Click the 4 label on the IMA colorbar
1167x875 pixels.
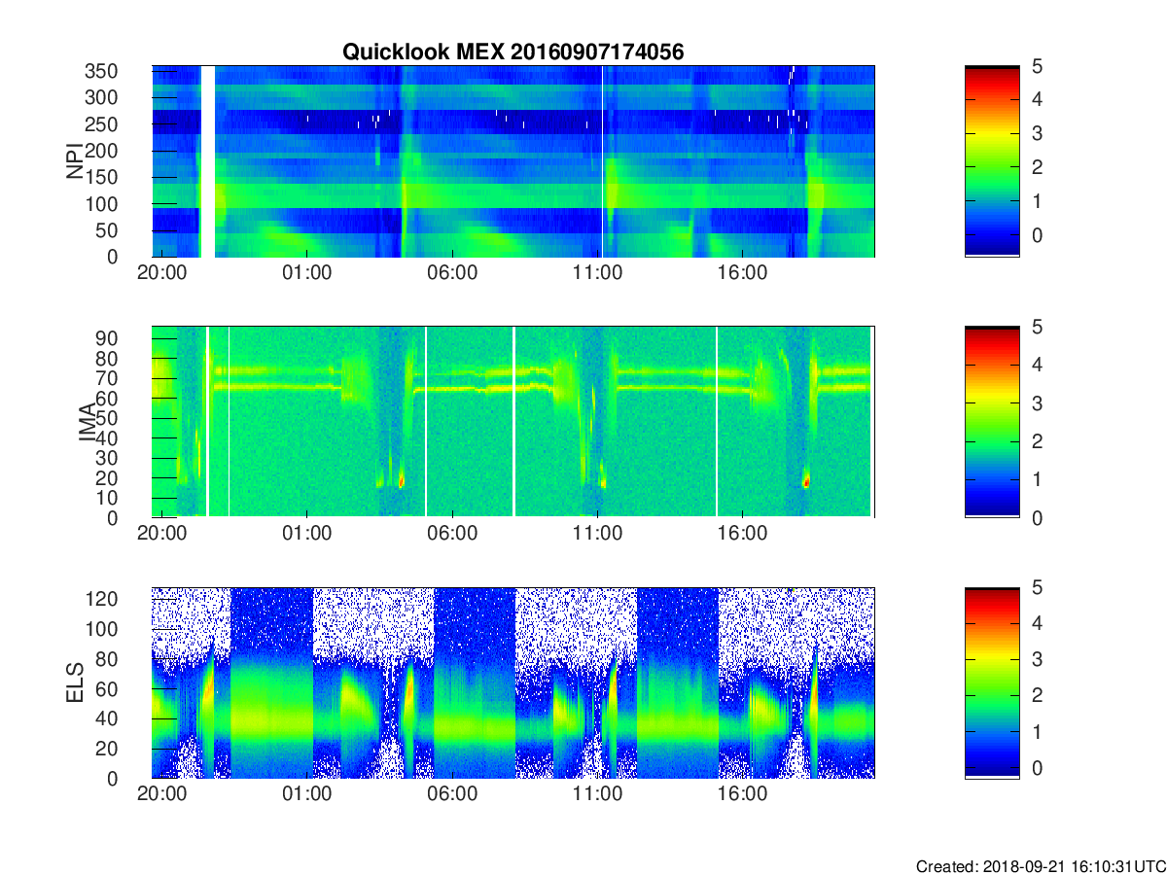pos(1036,365)
